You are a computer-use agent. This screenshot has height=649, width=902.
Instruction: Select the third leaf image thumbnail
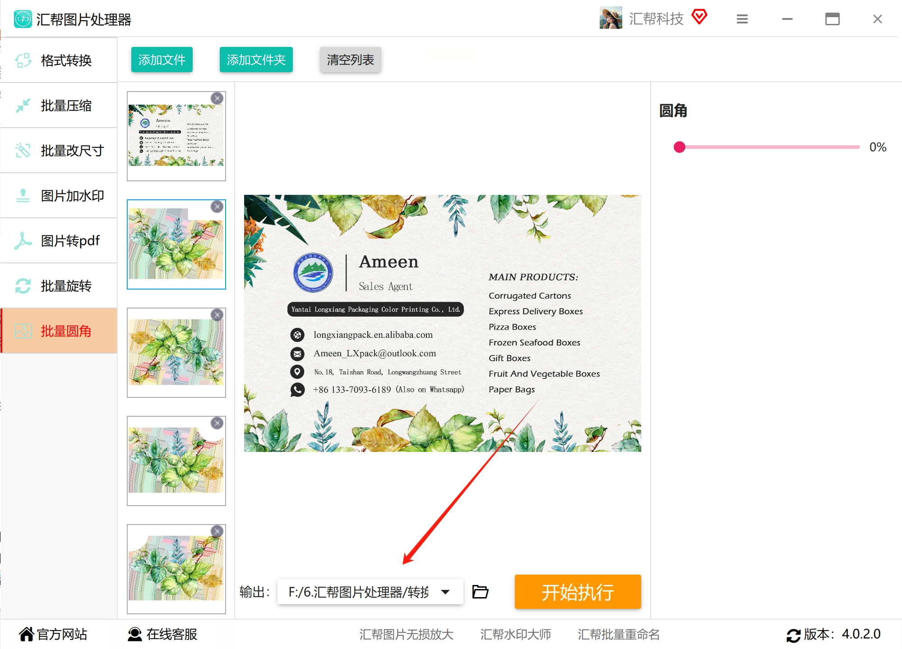[x=176, y=352]
